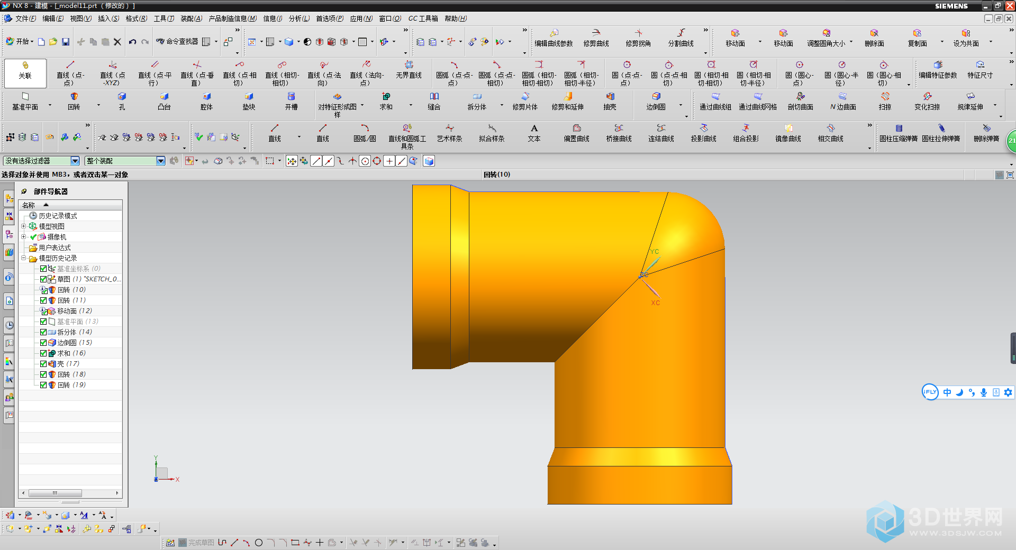Toggle checkbox for 求和 (16)
This screenshot has width=1016, height=550.
pyautogui.click(x=43, y=353)
